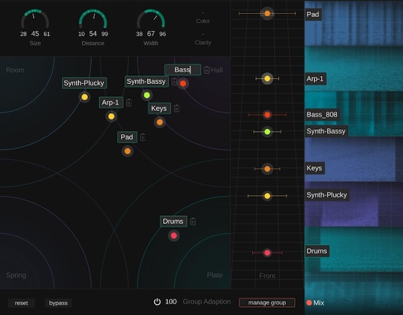Click the Width maximum value 96
The width and height of the screenshot is (403, 315).
coord(163,34)
